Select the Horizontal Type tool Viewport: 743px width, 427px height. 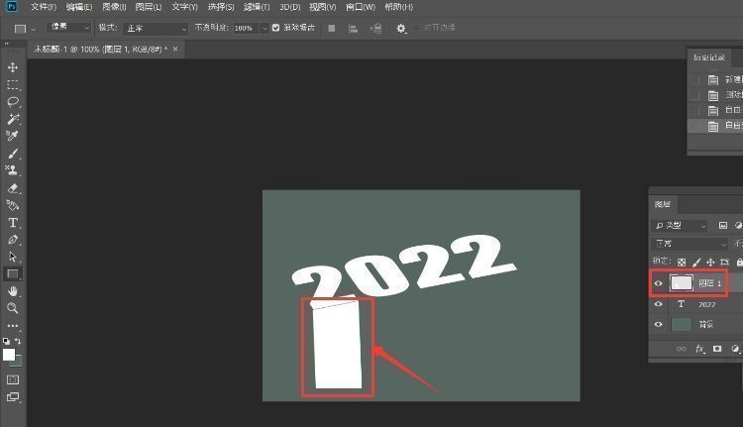[x=13, y=223]
